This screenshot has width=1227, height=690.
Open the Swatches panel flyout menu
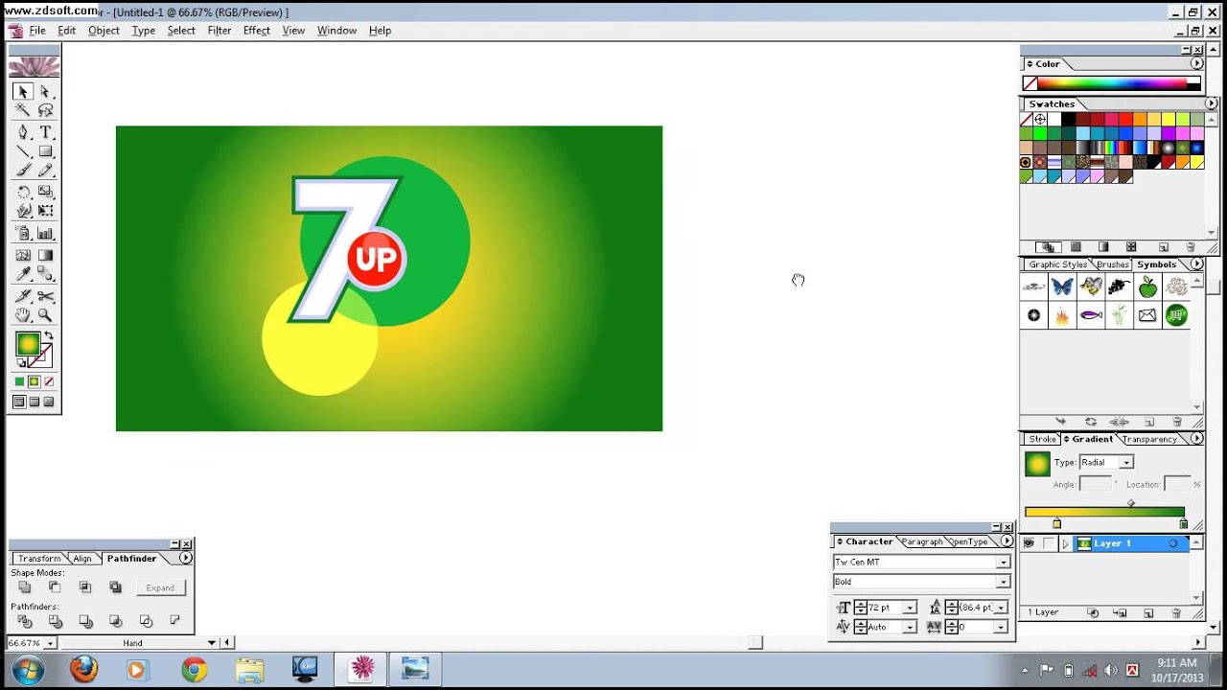pos(1211,103)
